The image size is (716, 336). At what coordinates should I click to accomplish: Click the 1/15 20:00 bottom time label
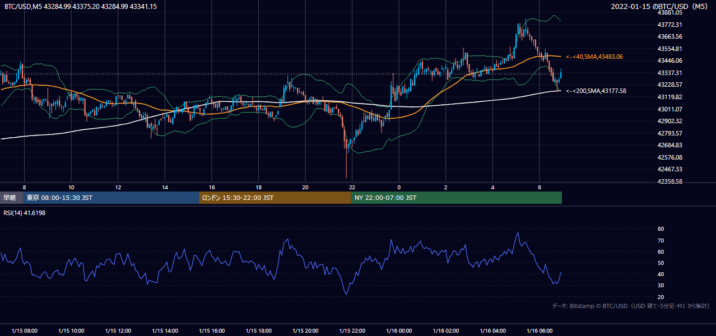(x=305, y=330)
